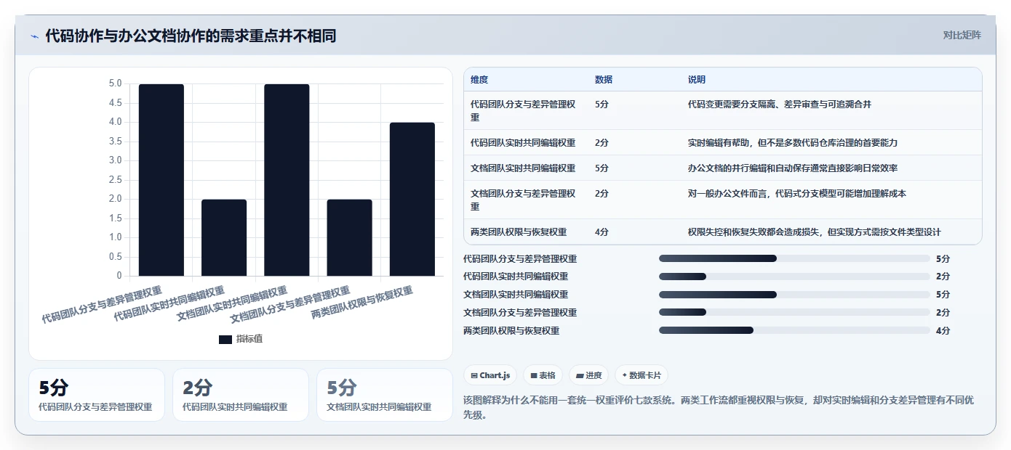Image resolution: width=1011 pixels, height=450 pixels.
Task: Click the title 代码协作与办公文档协作的需求重点并不相同
Action: click(x=191, y=36)
